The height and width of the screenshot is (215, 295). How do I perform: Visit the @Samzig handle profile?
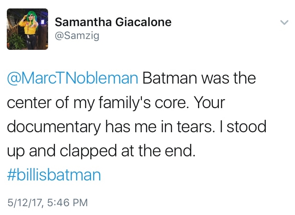(x=77, y=36)
